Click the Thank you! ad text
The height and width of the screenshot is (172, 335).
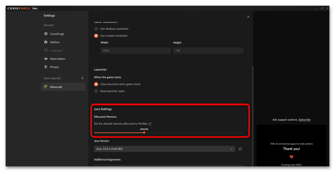pyautogui.click(x=291, y=149)
